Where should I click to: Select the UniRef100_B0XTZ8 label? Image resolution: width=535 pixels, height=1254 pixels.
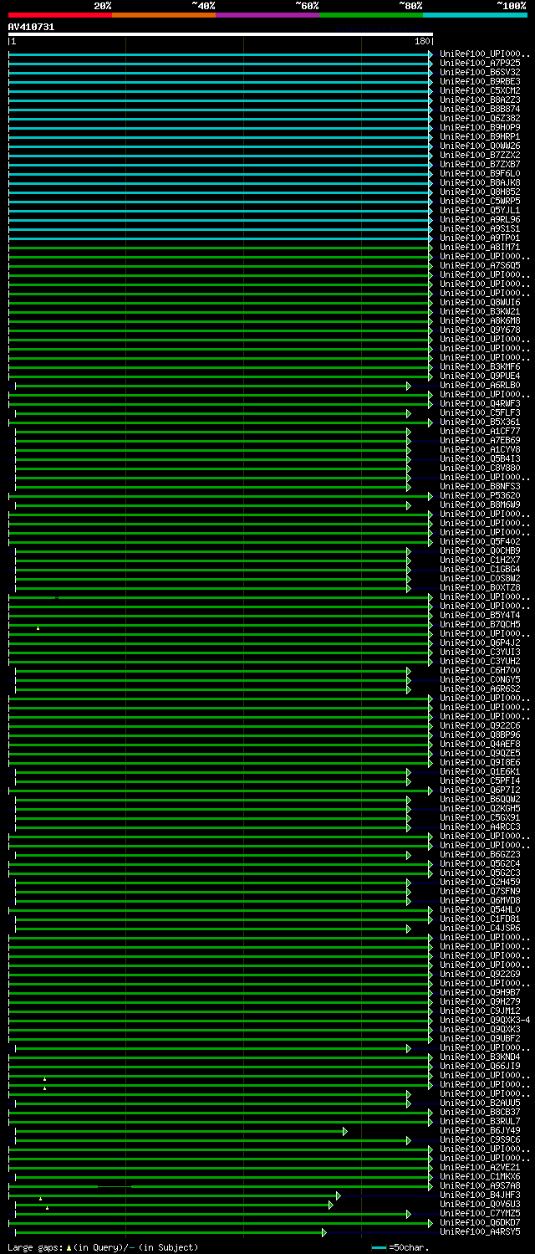pos(480,587)
